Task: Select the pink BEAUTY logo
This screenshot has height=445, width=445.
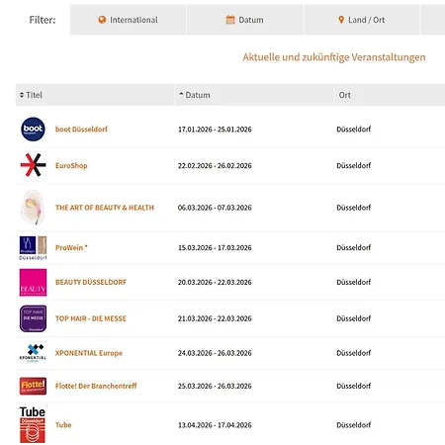Action: [x=33, y=283]
